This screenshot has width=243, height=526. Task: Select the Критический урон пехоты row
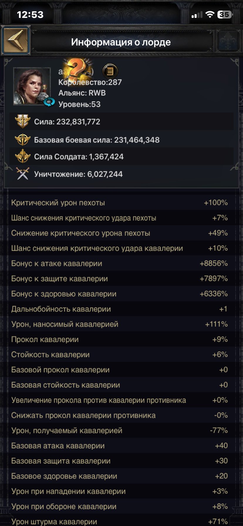point(119,203)
